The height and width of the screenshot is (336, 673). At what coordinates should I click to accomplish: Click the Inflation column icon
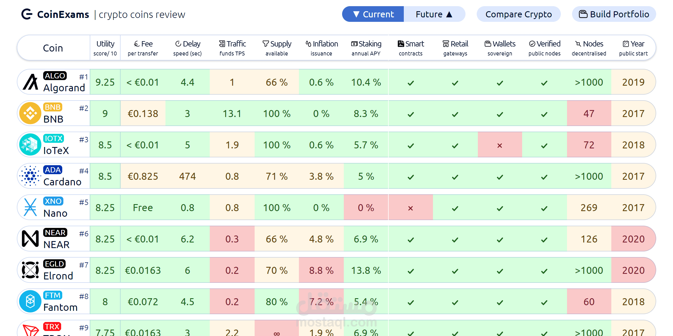[x=308, y=44]
